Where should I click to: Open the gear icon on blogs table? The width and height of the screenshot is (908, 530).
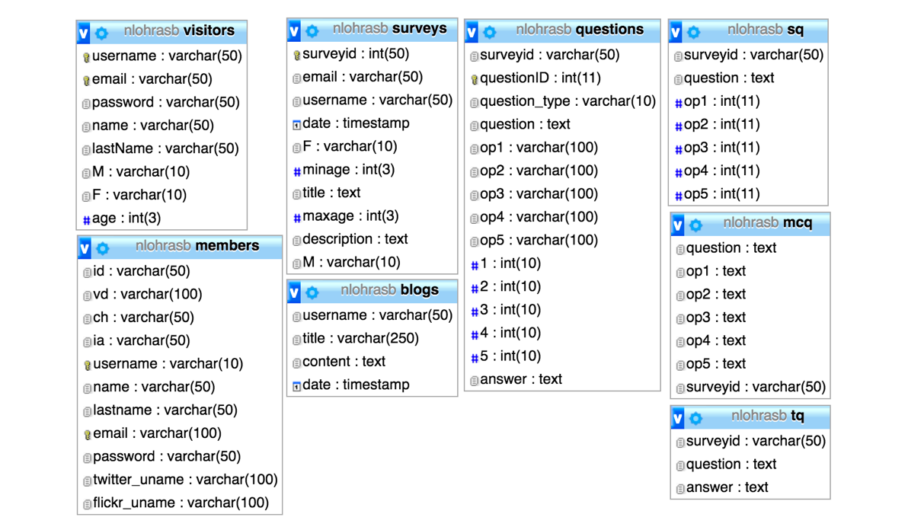(x=312, y=292)
